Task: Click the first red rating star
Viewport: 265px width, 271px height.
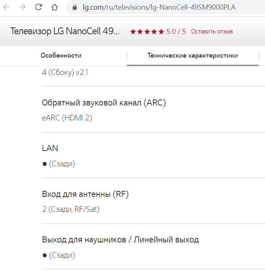Action: coord(133,31)
